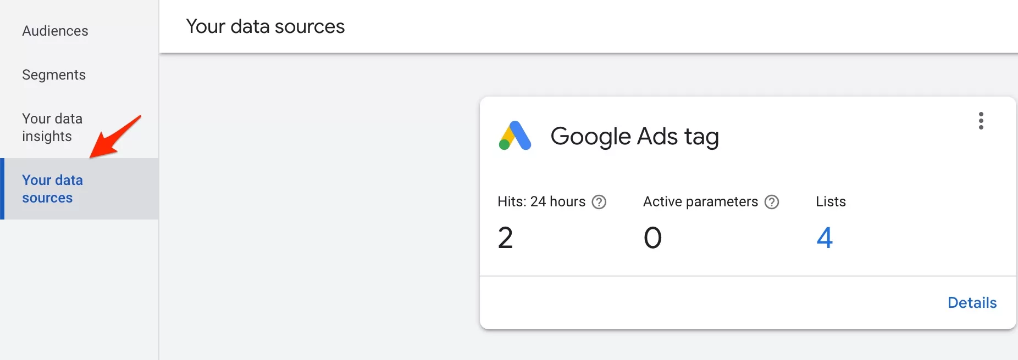Click the red arrow annotation

click(x=115, y=137)
